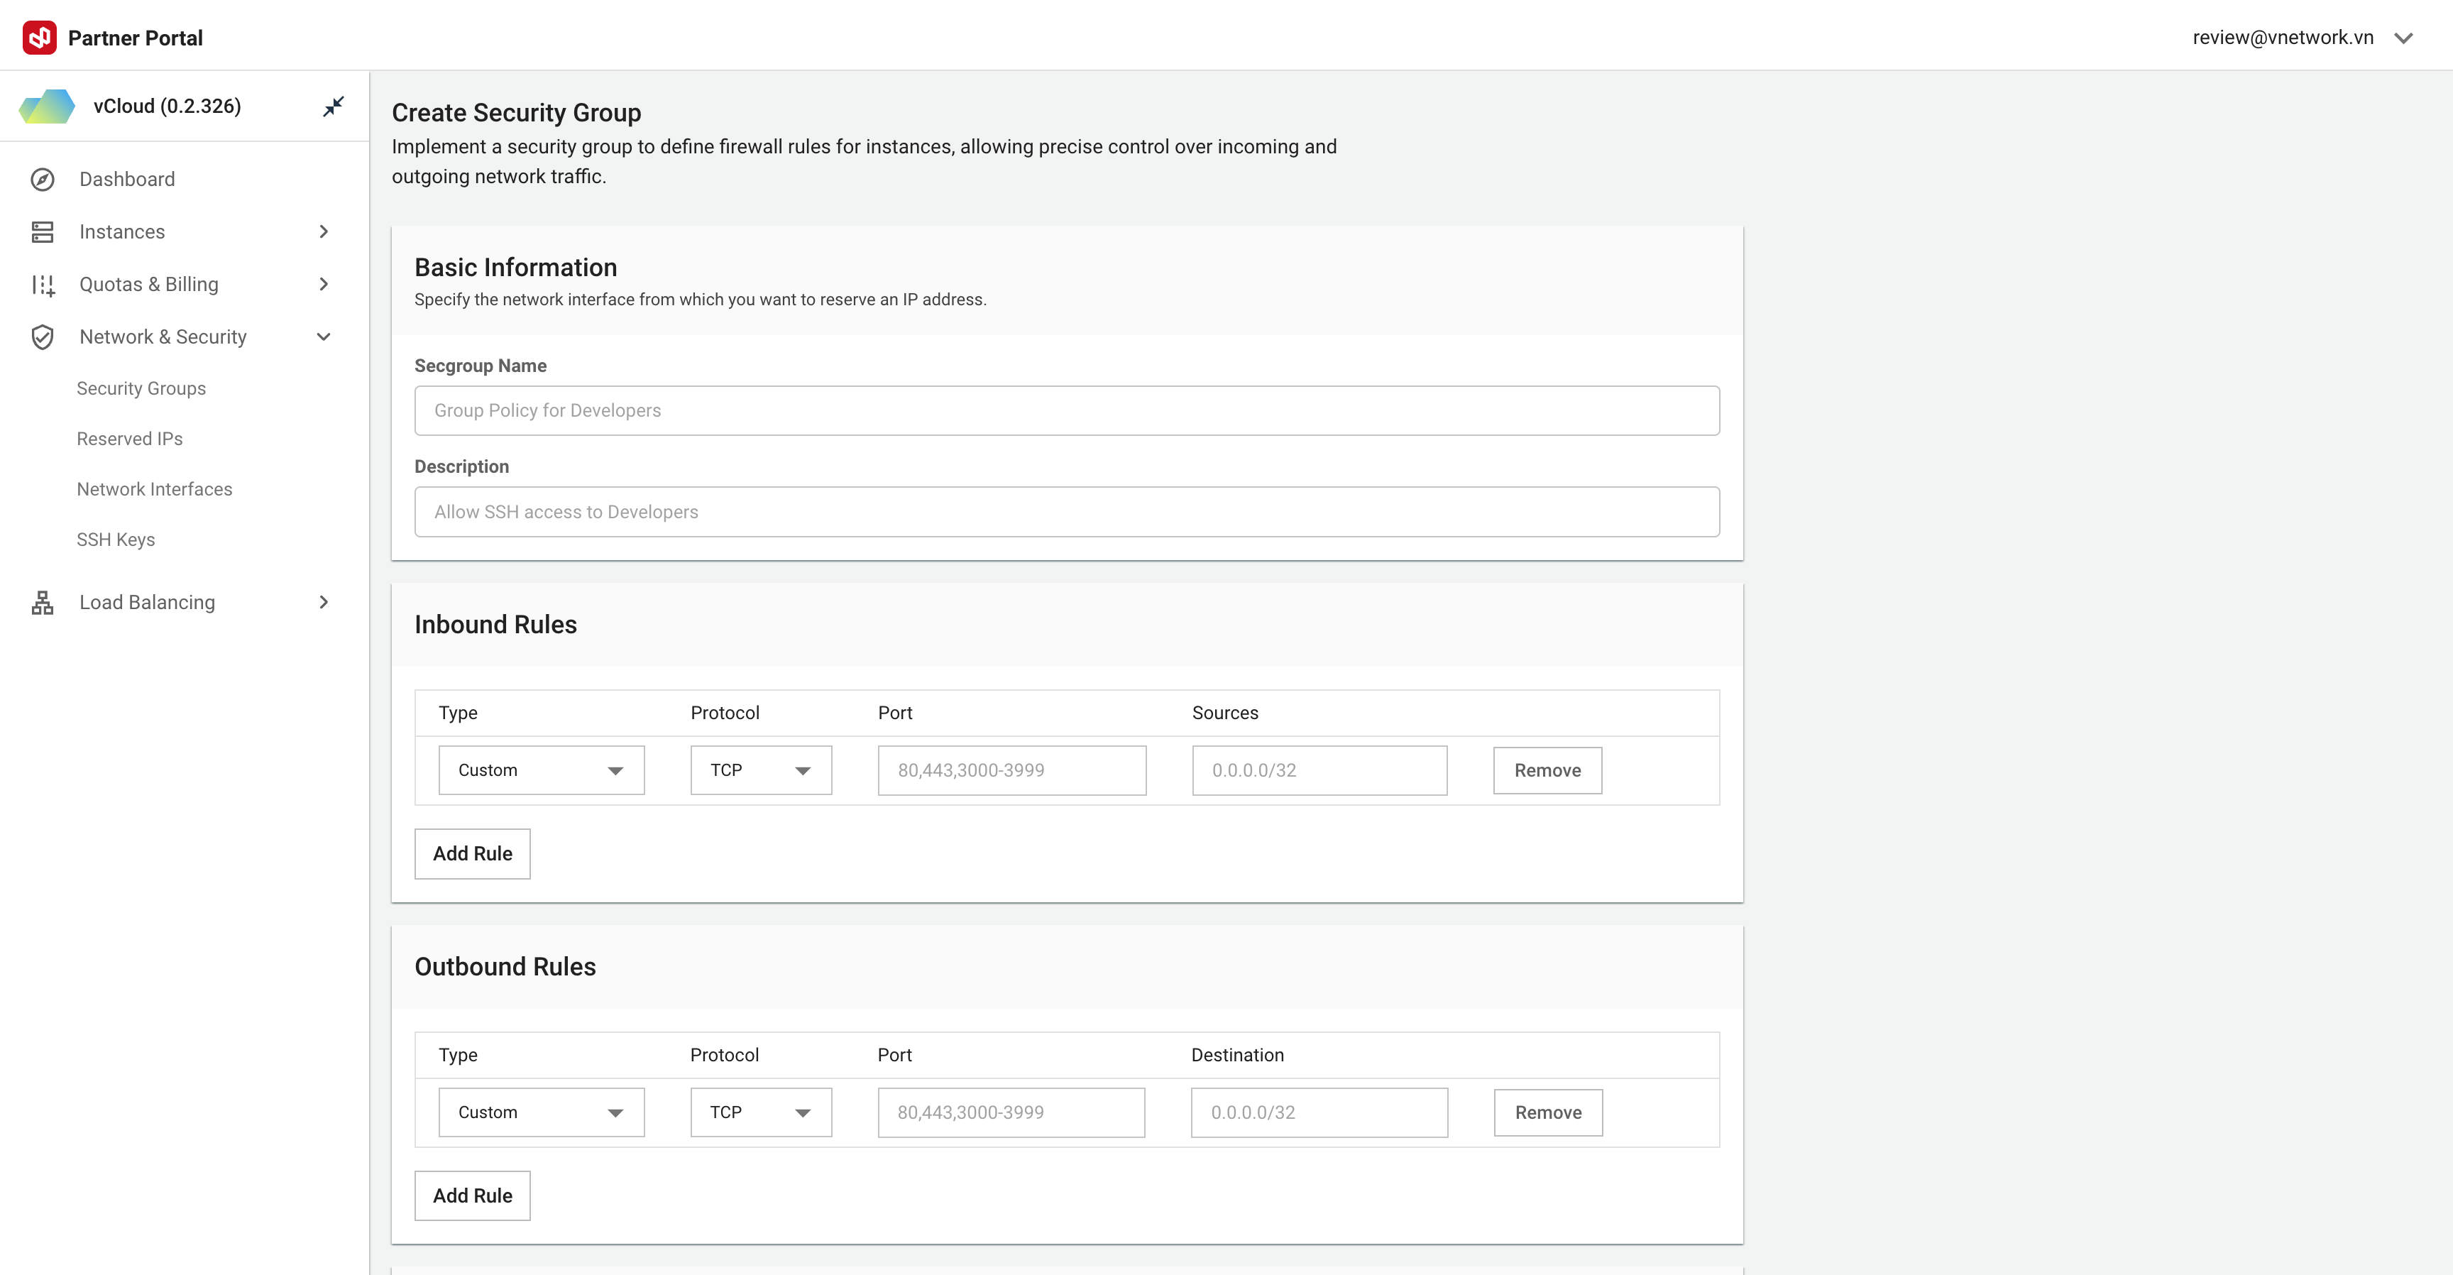Click the Create Security Group heading
Viewport: 2453px width, 1275px height.
(x=516, y=112)
